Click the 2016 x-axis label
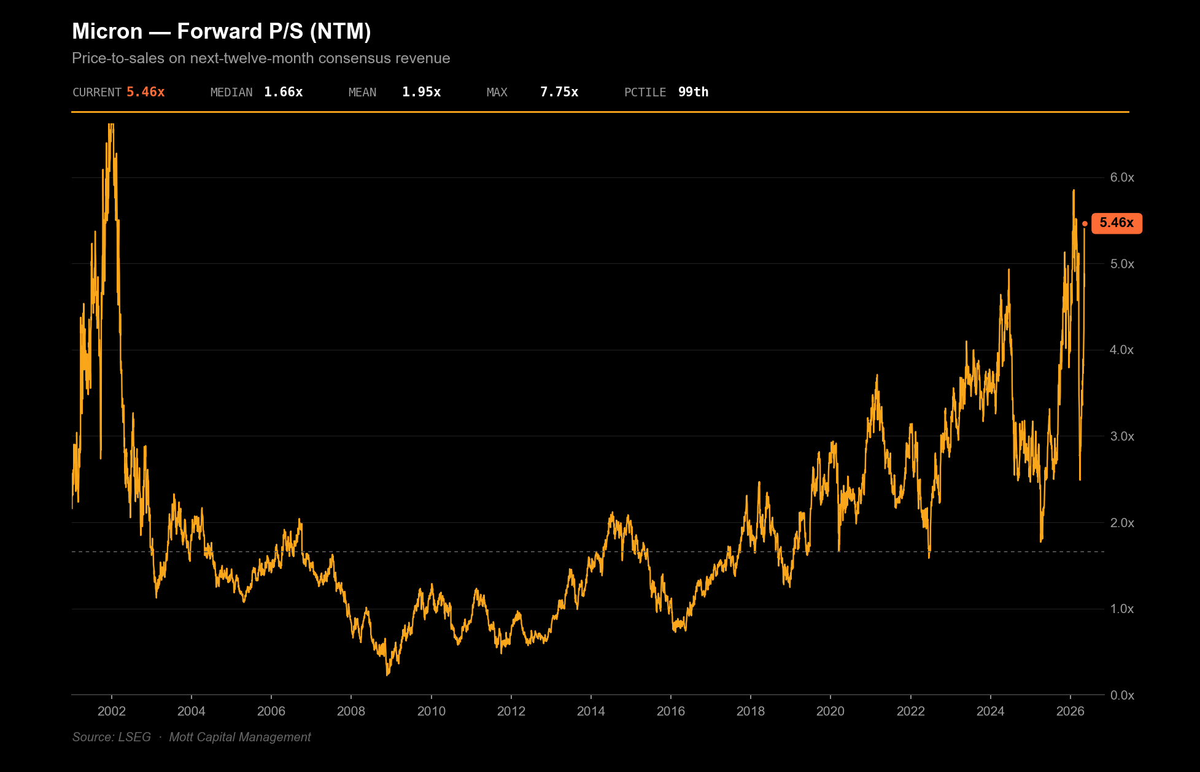This screenshot has width=1200, height=772. (x=671, y=711)
